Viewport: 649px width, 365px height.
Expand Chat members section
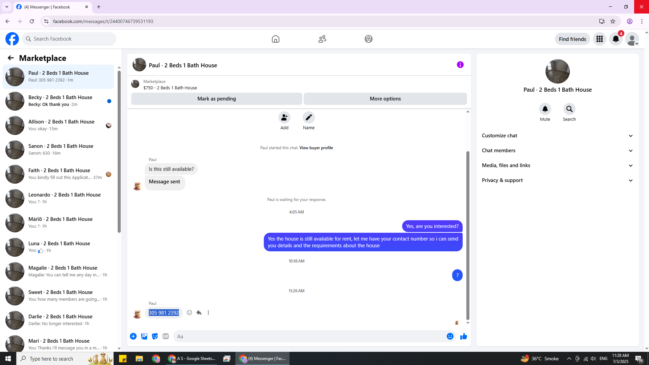point(557,151)
